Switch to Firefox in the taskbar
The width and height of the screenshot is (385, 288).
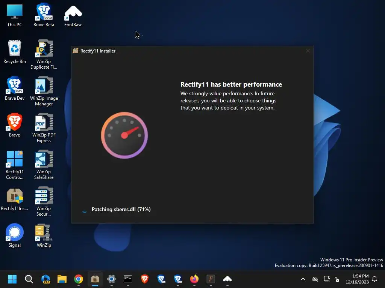tap(194, 279)
